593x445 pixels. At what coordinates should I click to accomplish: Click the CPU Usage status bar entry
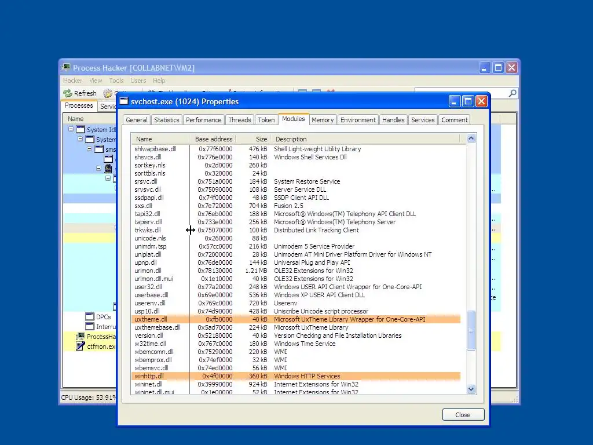[88, 397]
